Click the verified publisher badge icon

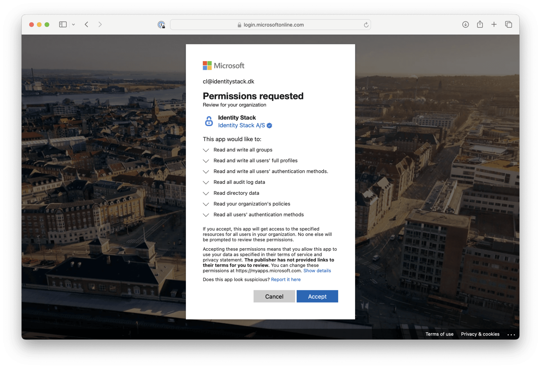coord(269,126)
